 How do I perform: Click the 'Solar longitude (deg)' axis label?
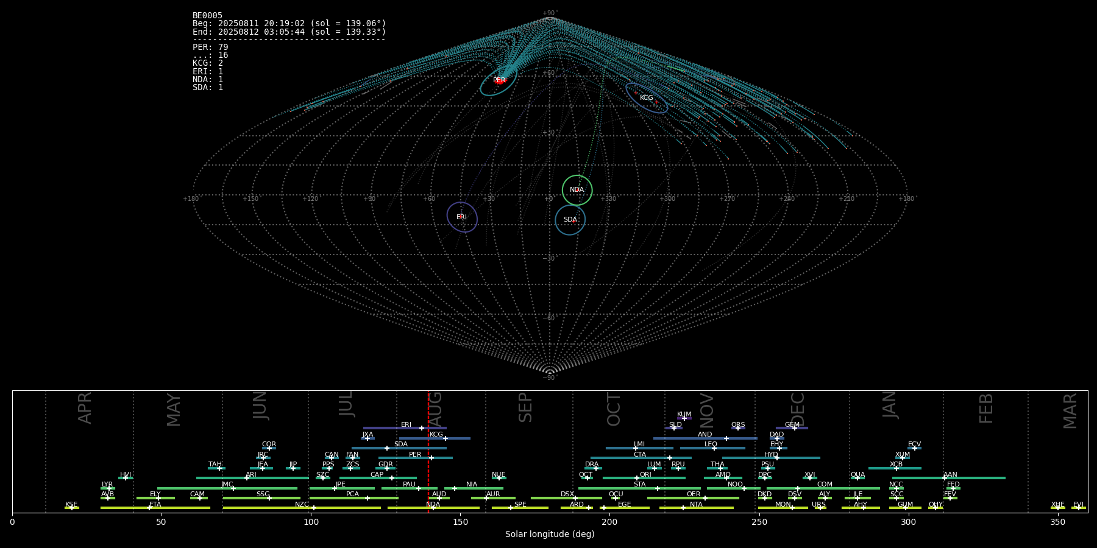coord(550,535)
